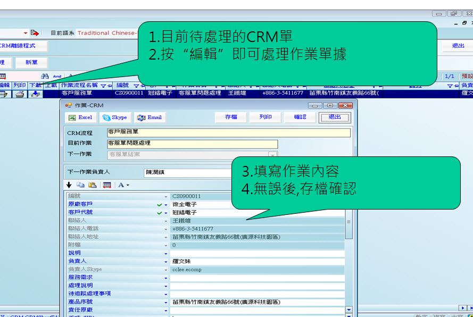Click the 確認 confirm button
This screenshot has height=317, width=473.
[300, 117]
